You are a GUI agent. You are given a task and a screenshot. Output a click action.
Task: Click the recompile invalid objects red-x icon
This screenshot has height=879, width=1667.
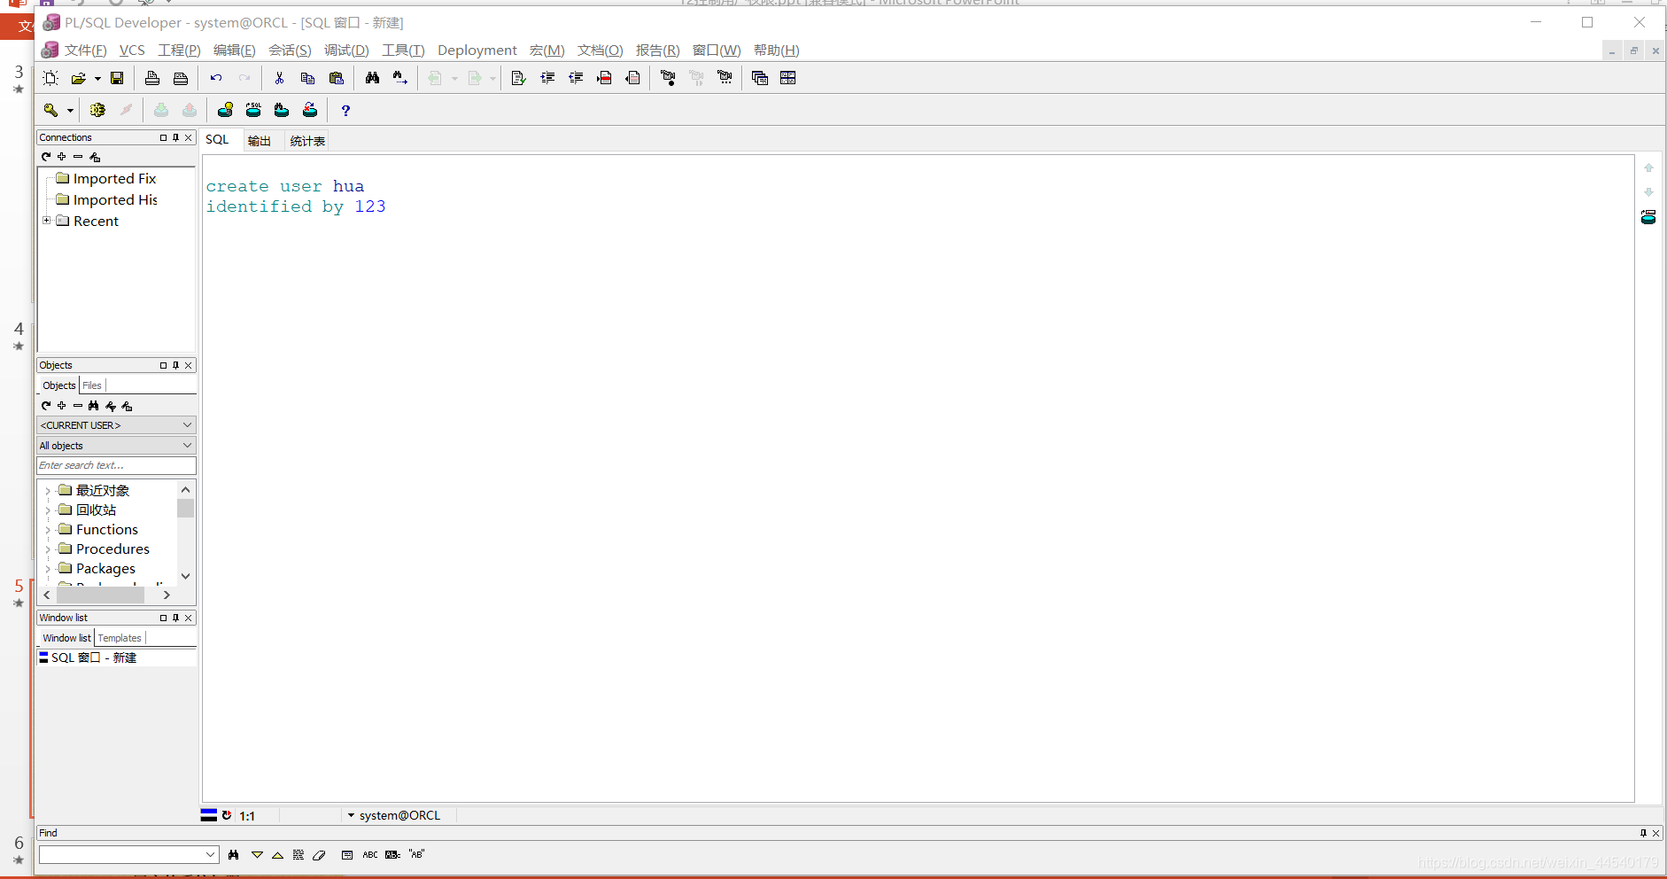pyautogui.click(x=310, y=110)
